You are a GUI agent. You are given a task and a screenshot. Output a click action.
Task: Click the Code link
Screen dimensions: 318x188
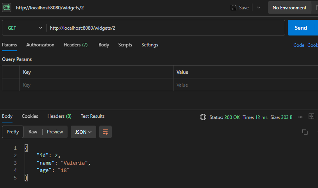299,45
